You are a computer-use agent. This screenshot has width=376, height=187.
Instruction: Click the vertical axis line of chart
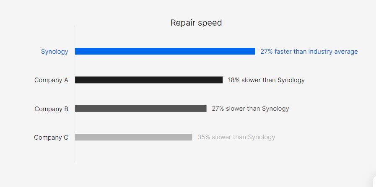pyautogui.click(x=75, y=94)
